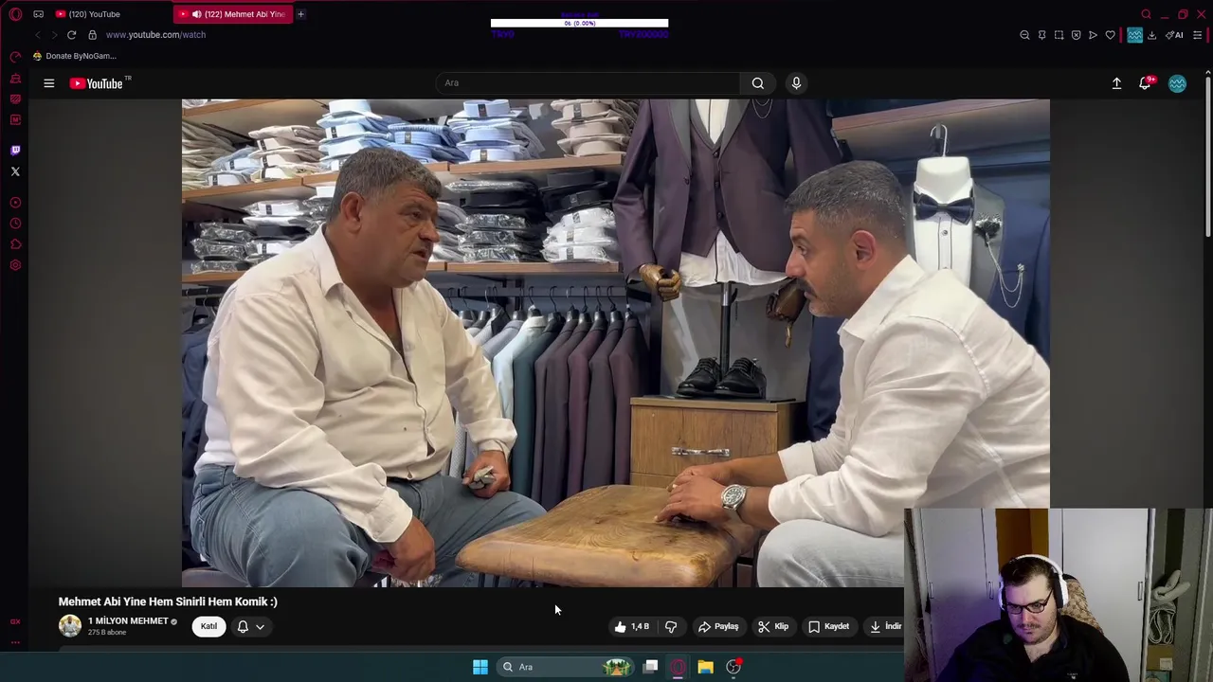Submit search with magnifier button
This screenshot has width=1213, height=682.
click(758, 83)
